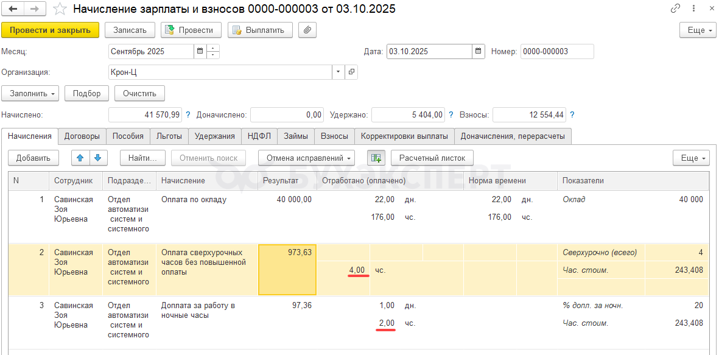Switch to the Льготы tab

coord(169,136)
